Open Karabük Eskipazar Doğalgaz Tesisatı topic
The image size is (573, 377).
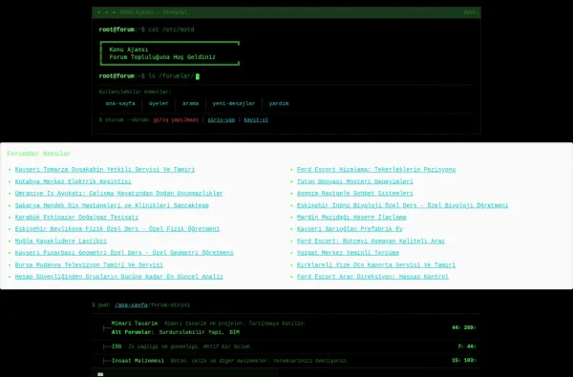tap(76, 218)
